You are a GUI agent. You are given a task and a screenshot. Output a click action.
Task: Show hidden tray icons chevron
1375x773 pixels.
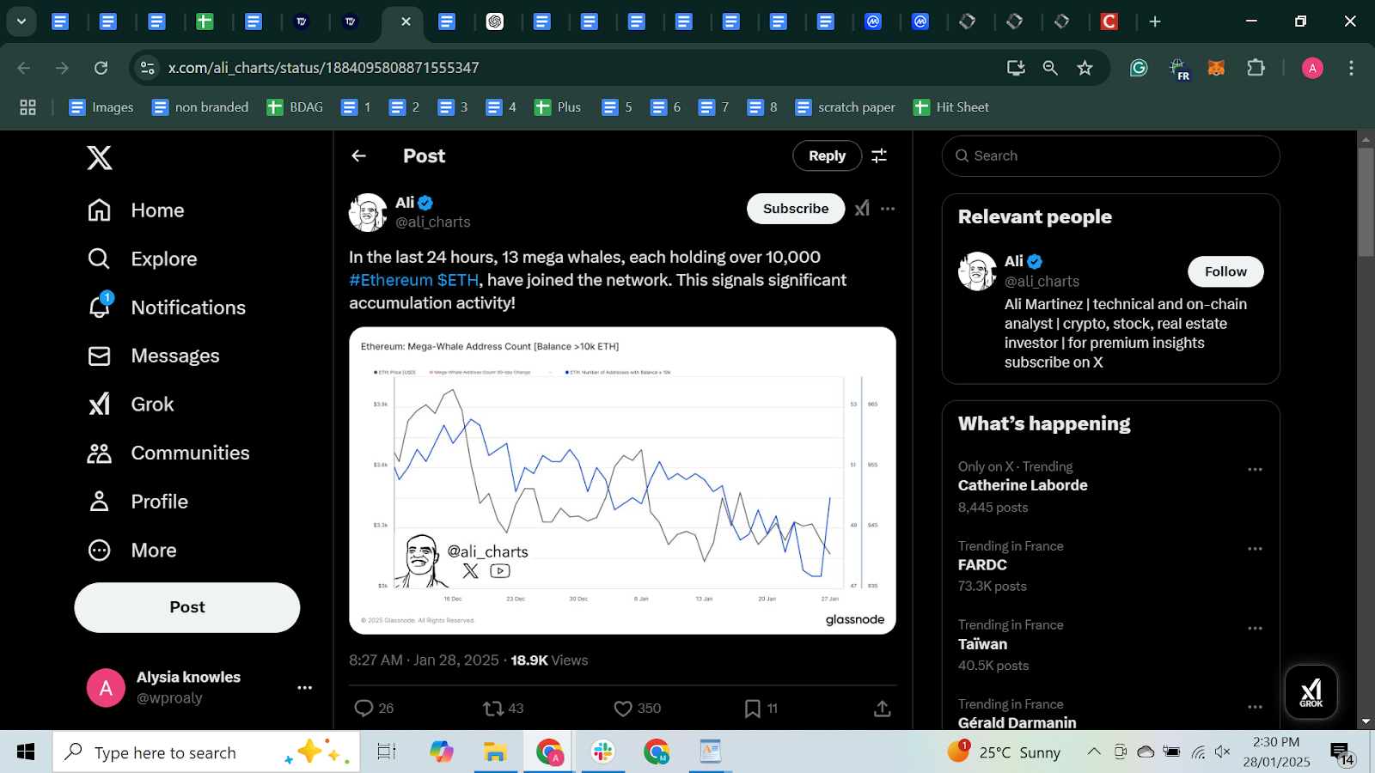coord(1094,752)
